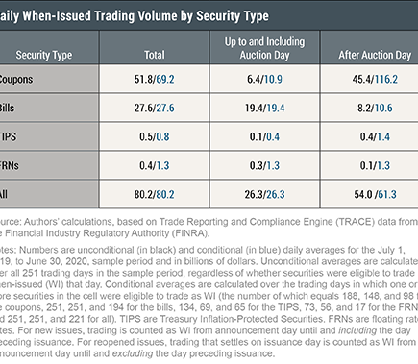The image size is (418, 364).
Task: Select the Coupons row label
Action: coord(16,79)
